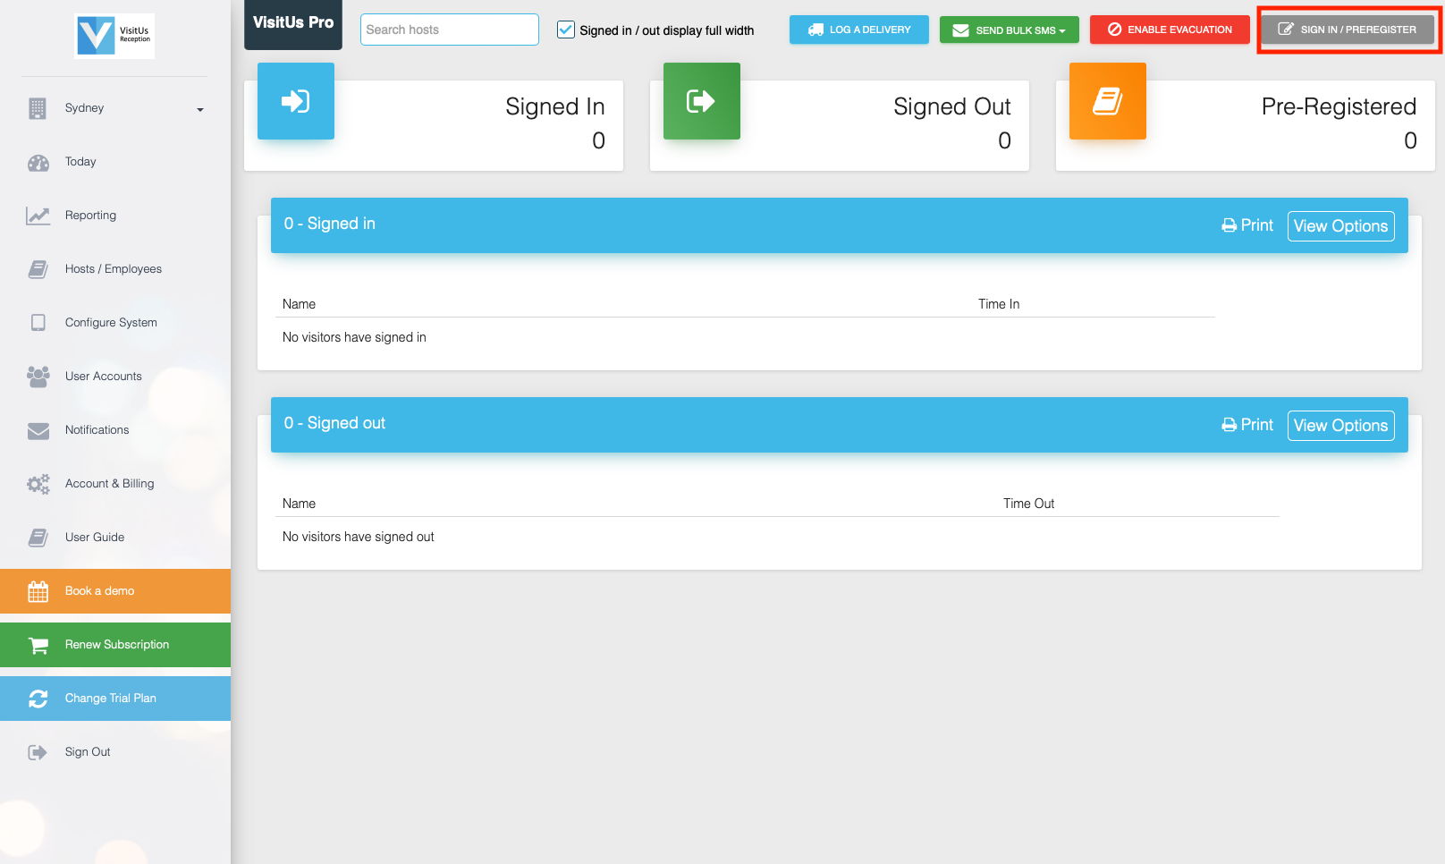Click the envelope icon on Send Bulk SMS
Image resolution: width=1445 pixels, height=864 pixels.
pyautogui.click(x=961, y=30)
